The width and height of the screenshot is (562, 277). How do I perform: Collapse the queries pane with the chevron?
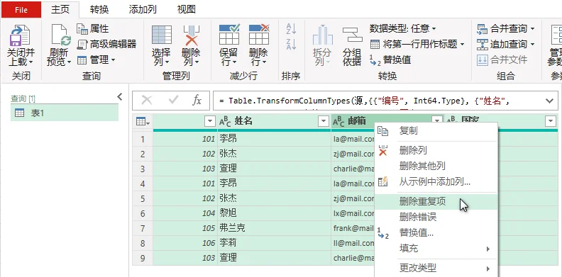coord(120,96)
